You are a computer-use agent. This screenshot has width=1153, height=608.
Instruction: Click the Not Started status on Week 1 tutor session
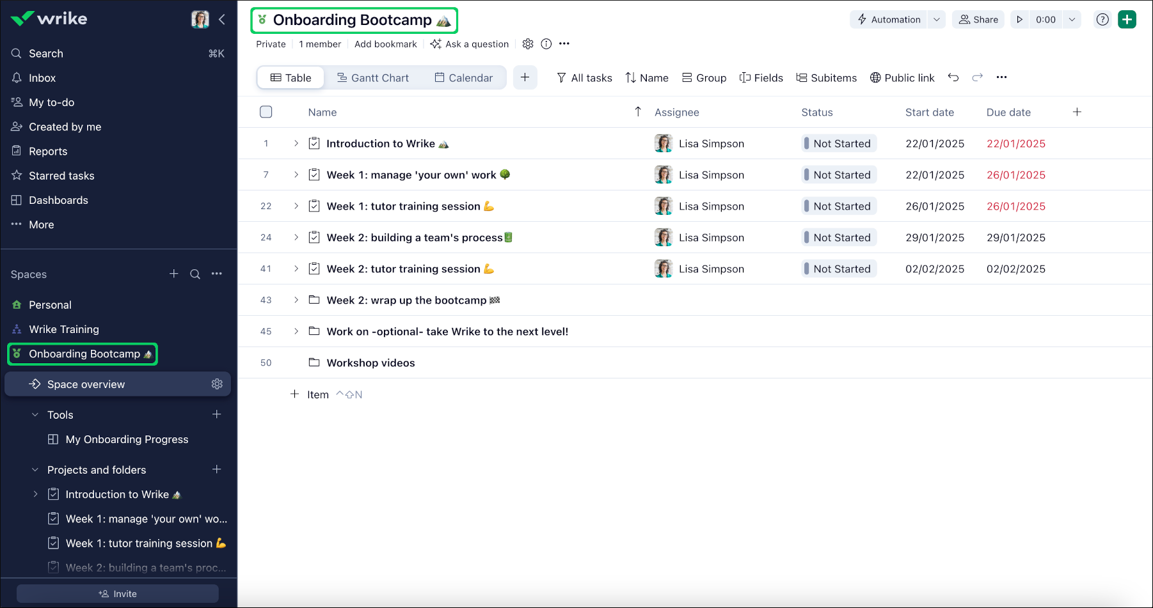pos(838,206)
